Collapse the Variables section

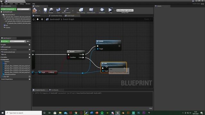point(1,57)
